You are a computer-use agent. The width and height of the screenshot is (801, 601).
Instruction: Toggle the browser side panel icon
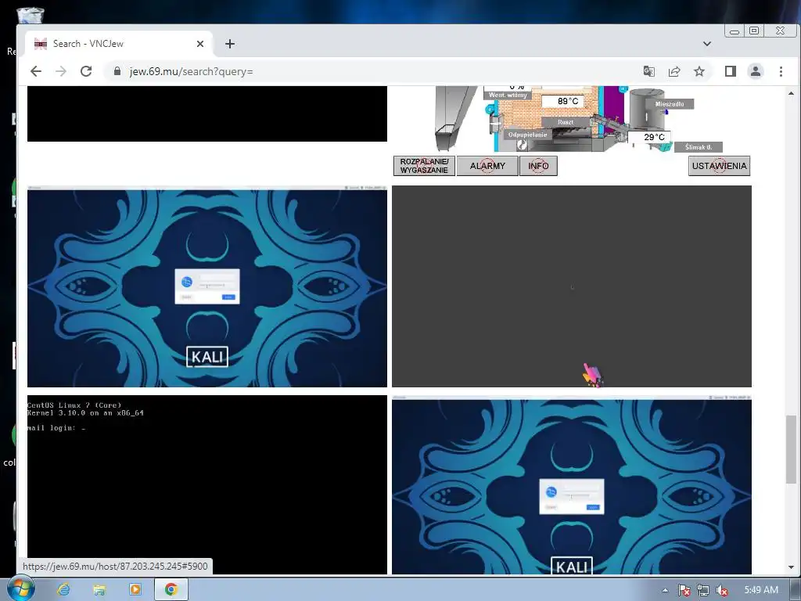click(x=731, y=71)
